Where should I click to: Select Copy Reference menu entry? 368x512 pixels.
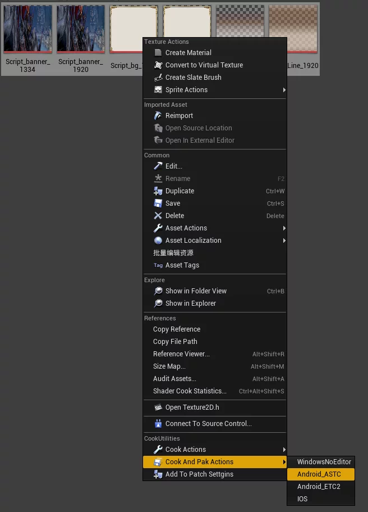point(177,329)
